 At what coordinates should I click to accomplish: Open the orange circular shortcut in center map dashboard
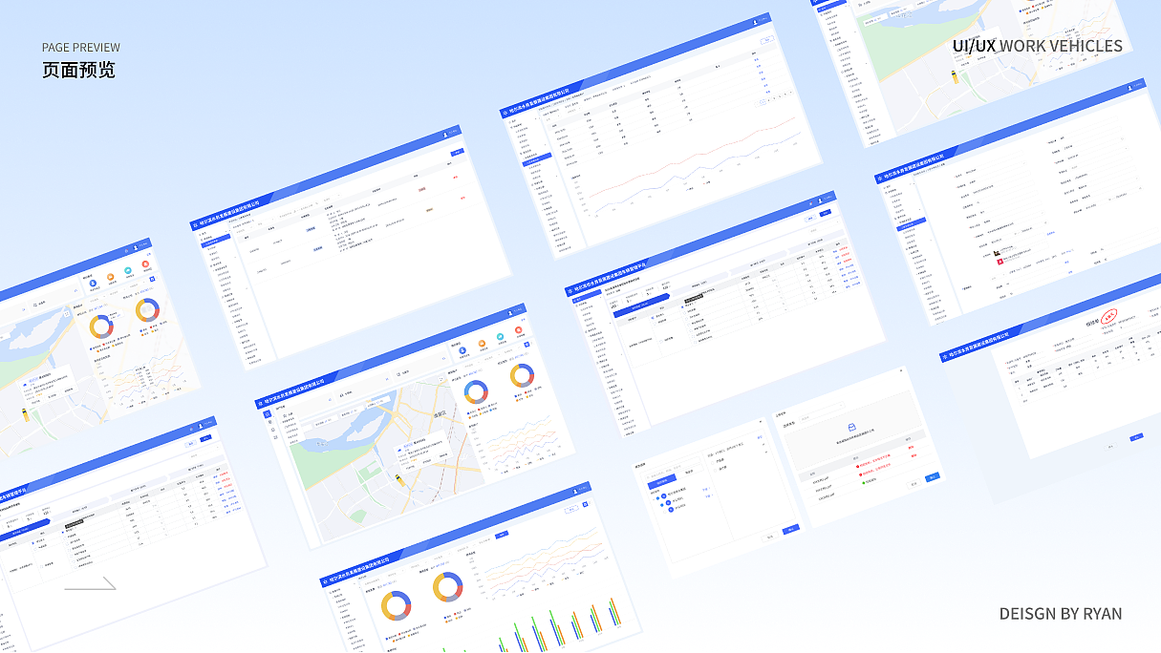482,343
